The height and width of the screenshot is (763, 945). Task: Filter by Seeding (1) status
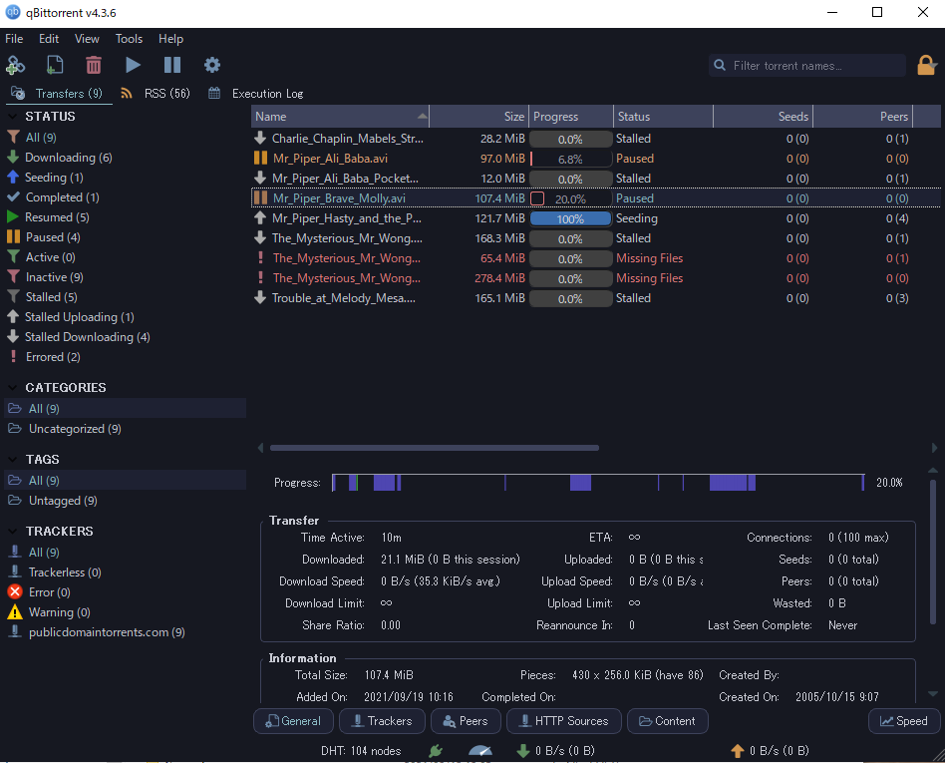[x=45, y=178]
